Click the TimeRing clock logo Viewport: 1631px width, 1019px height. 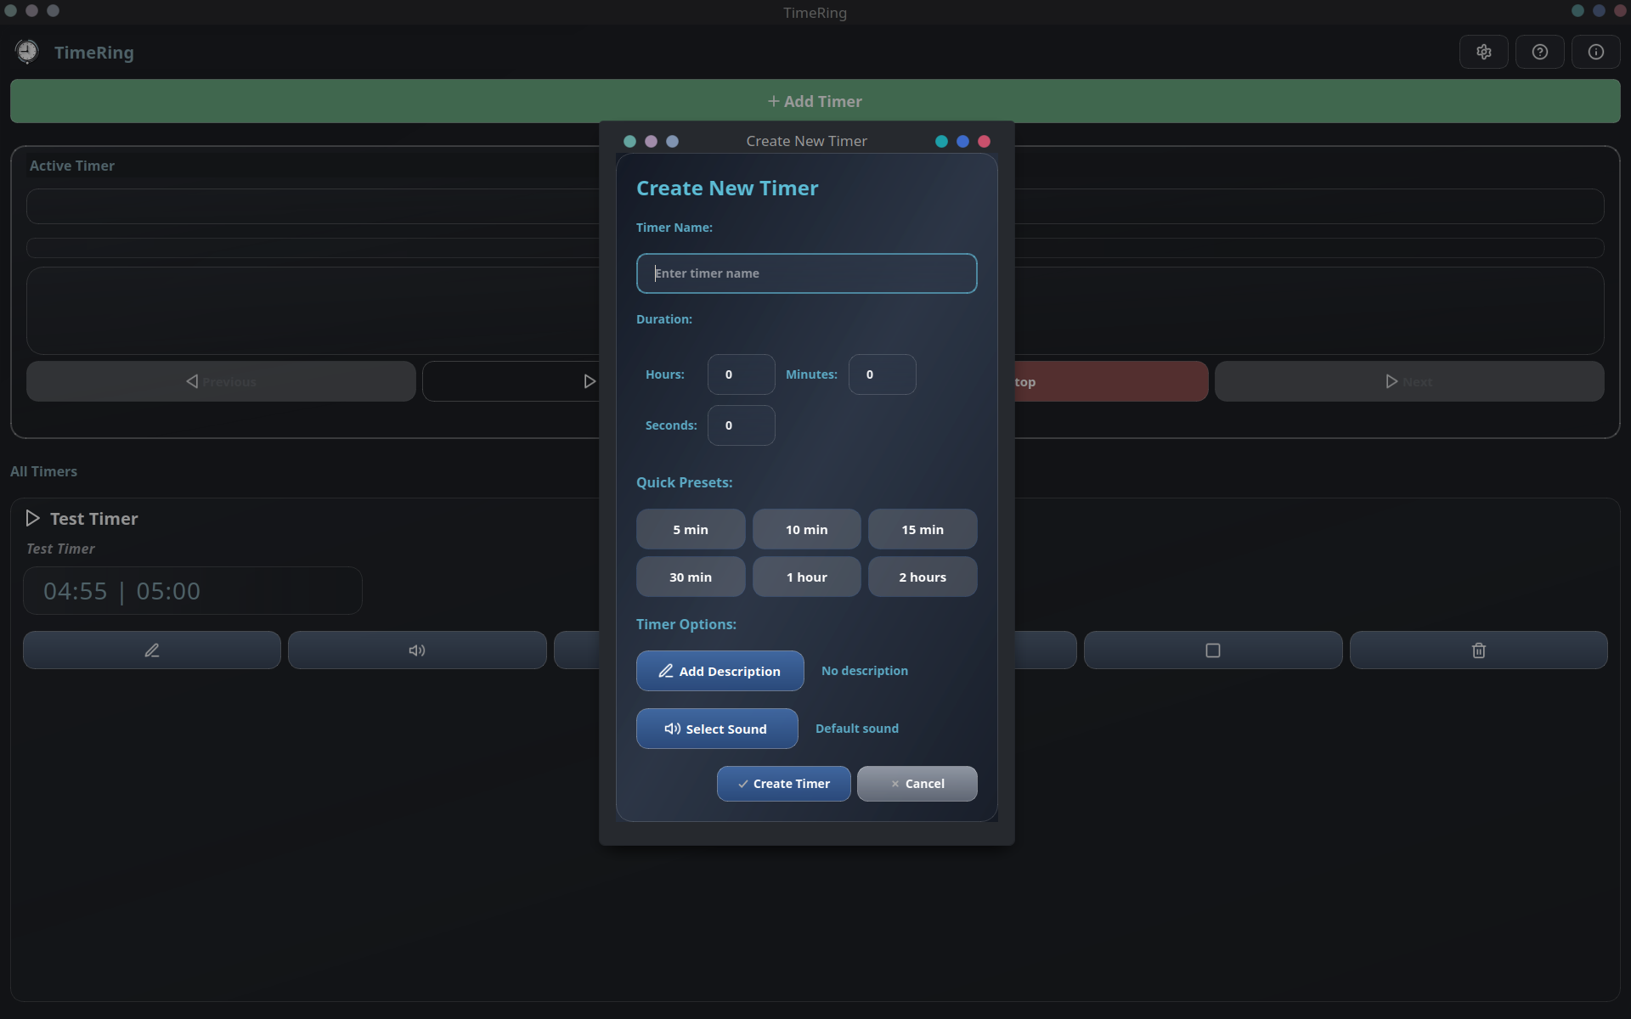[x=27, y=52]
